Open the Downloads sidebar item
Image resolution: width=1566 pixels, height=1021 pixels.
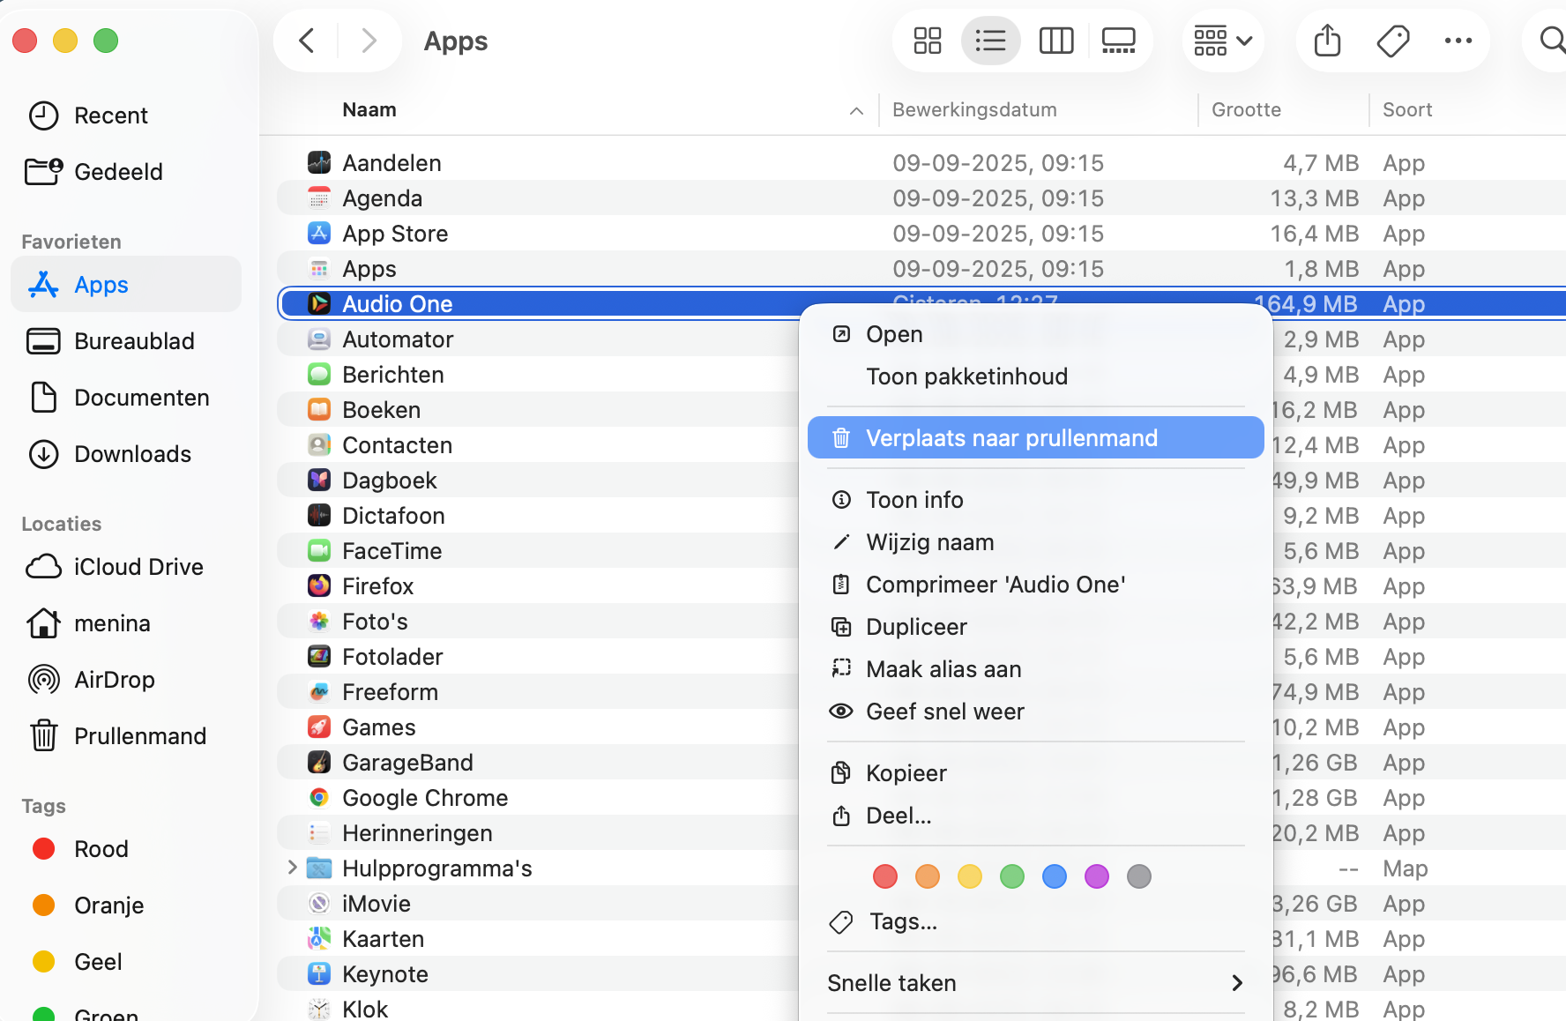pyautogui.click(x=132, y=453)
